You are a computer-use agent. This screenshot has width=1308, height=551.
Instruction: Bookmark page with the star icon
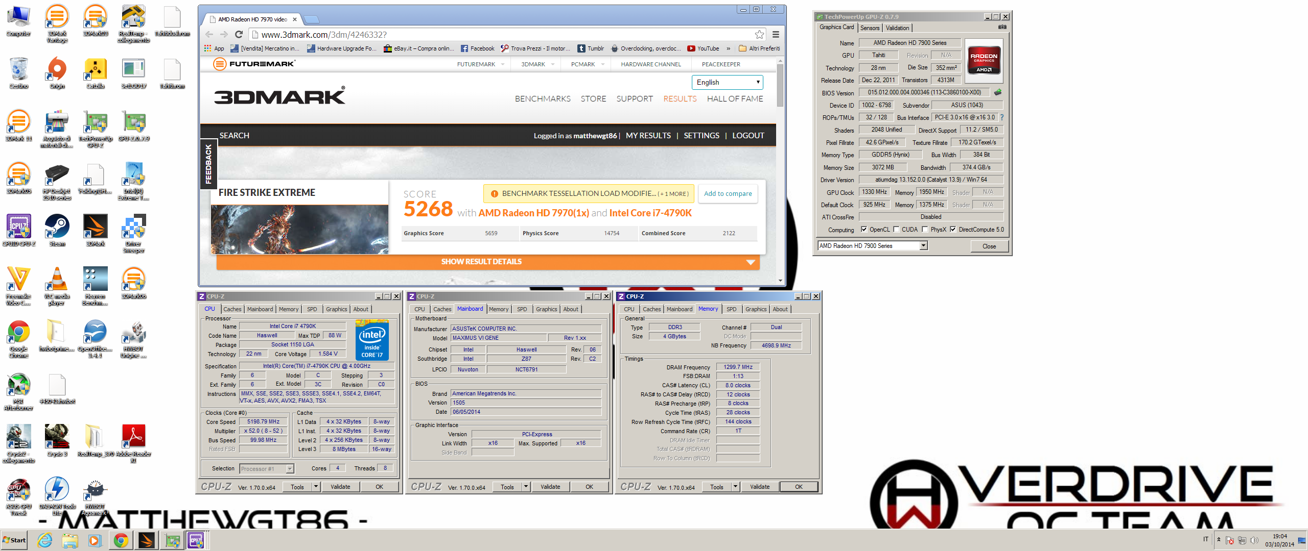(x=759, y=34)
